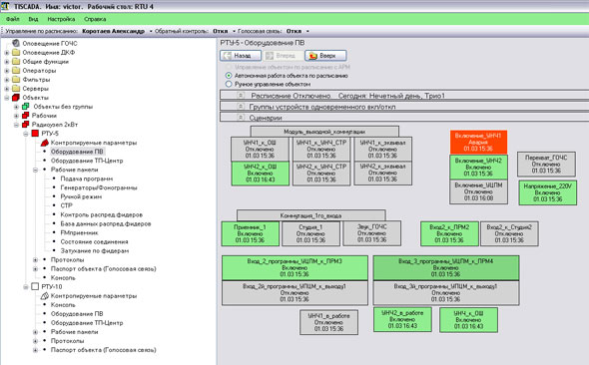The image size is (589, 365).
Task: Select Управление объектом по расписанию с АРМ
Action: (229, 67)
